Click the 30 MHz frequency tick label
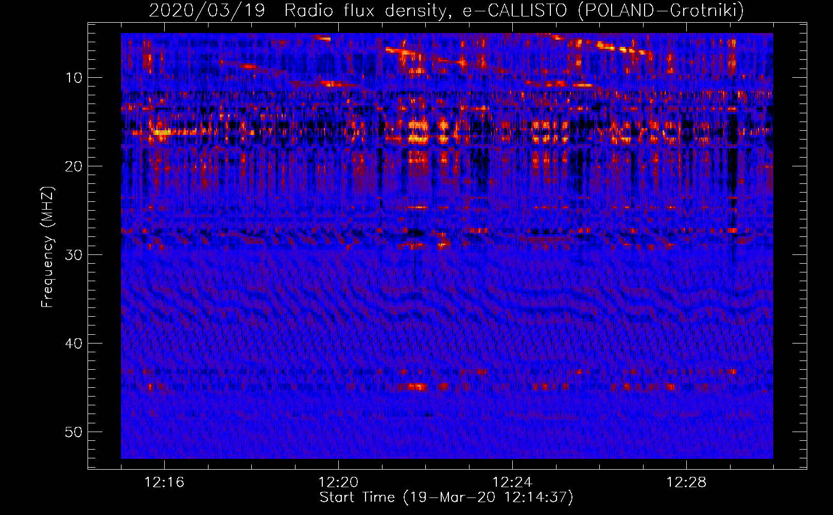This screenshot has width=833, height=515. coord(74,255)
